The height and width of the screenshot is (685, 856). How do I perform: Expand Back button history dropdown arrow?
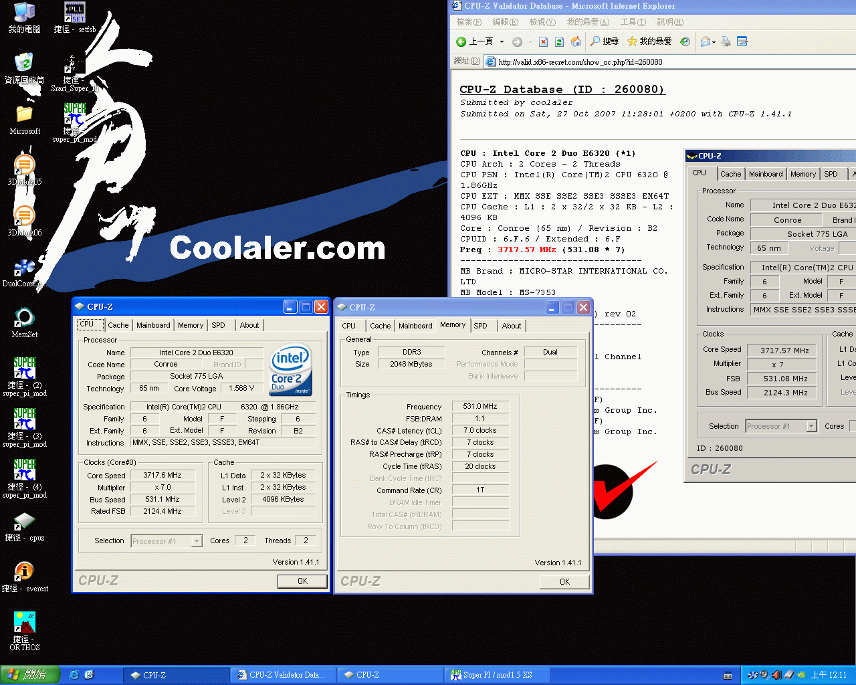(502, 41)
